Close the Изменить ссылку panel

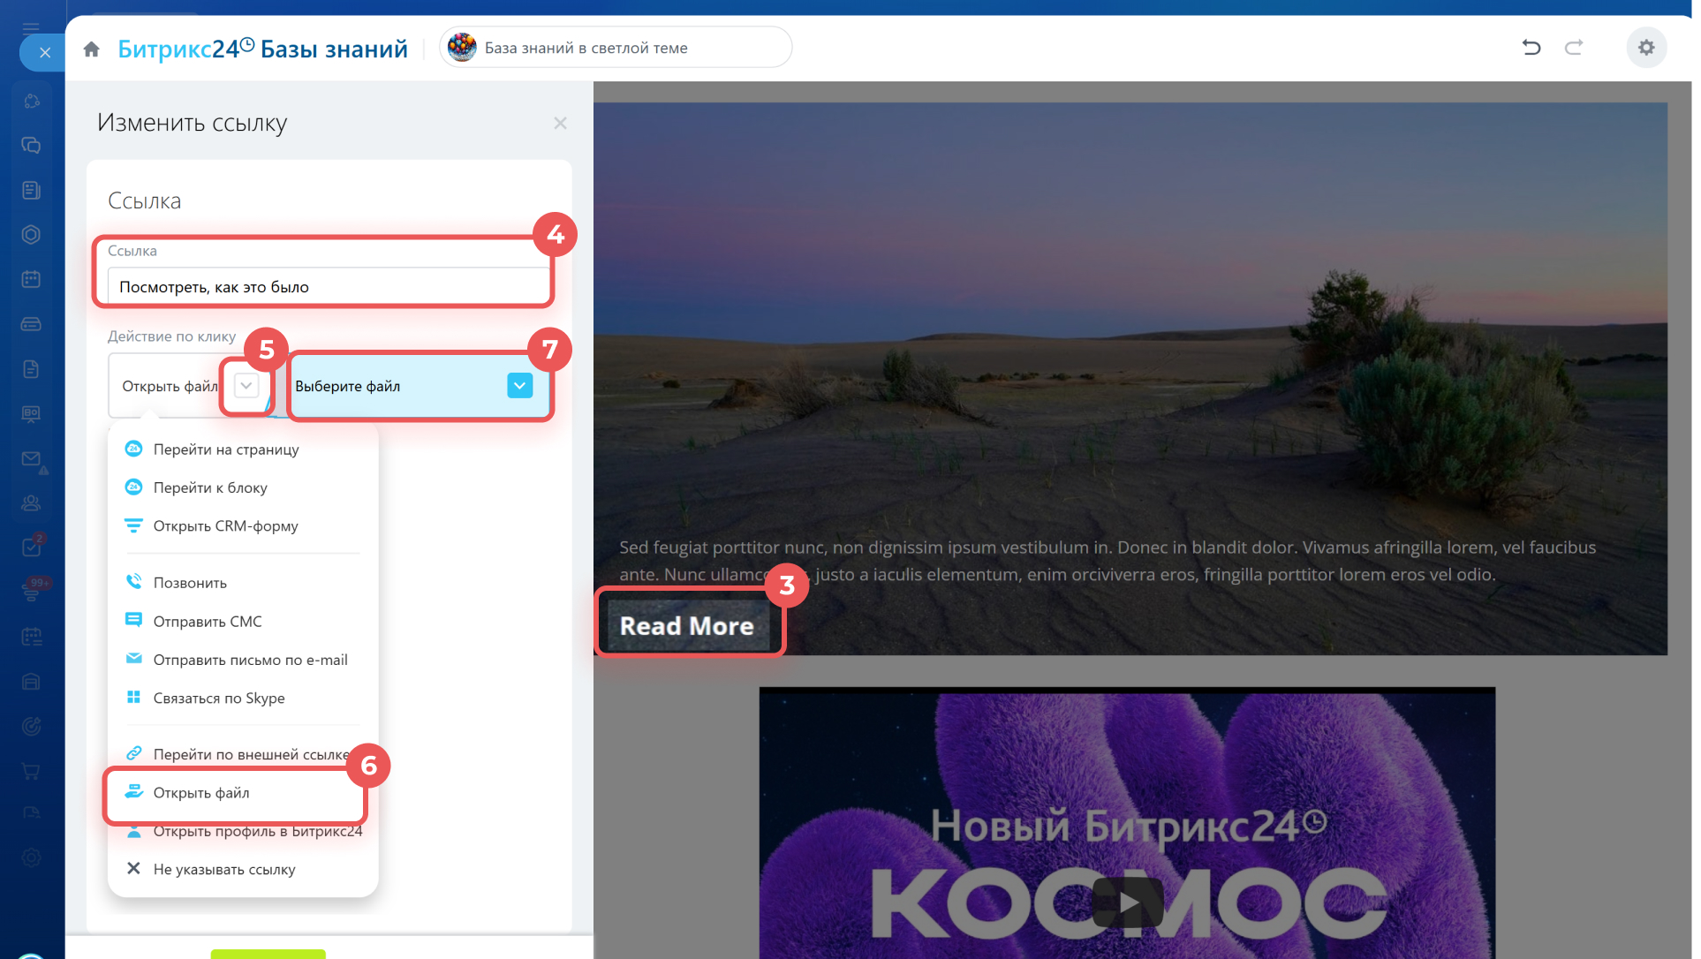[560, 124]
